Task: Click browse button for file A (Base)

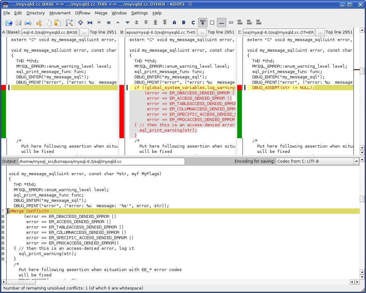Action: coord(84,32)
